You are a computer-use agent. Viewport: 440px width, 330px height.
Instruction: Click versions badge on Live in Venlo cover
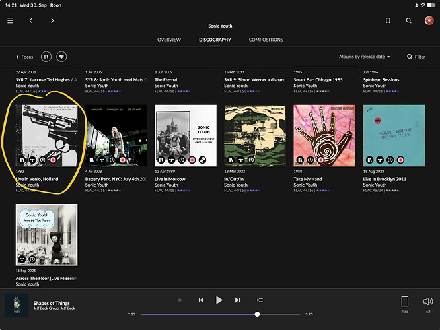[x=42, y=160]
